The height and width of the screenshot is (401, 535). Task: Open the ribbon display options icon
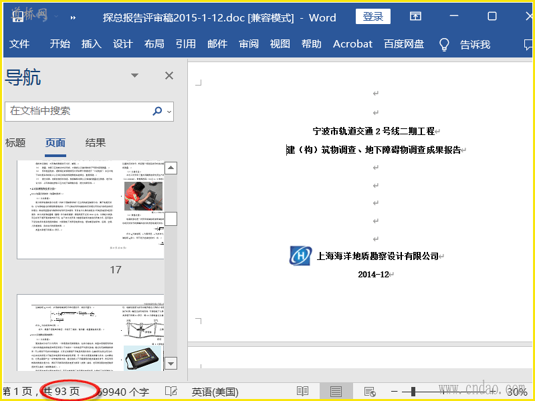point(415,16)
